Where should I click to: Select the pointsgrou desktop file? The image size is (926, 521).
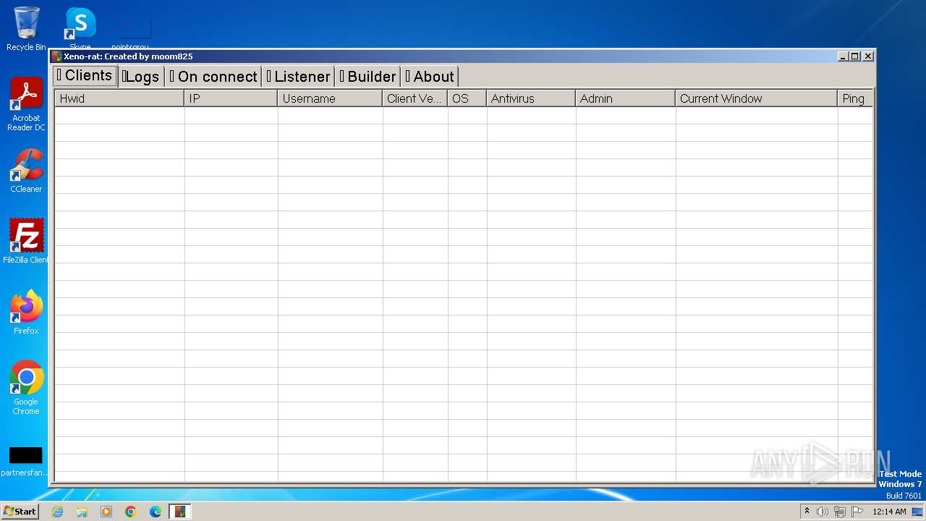coord(133,33)
